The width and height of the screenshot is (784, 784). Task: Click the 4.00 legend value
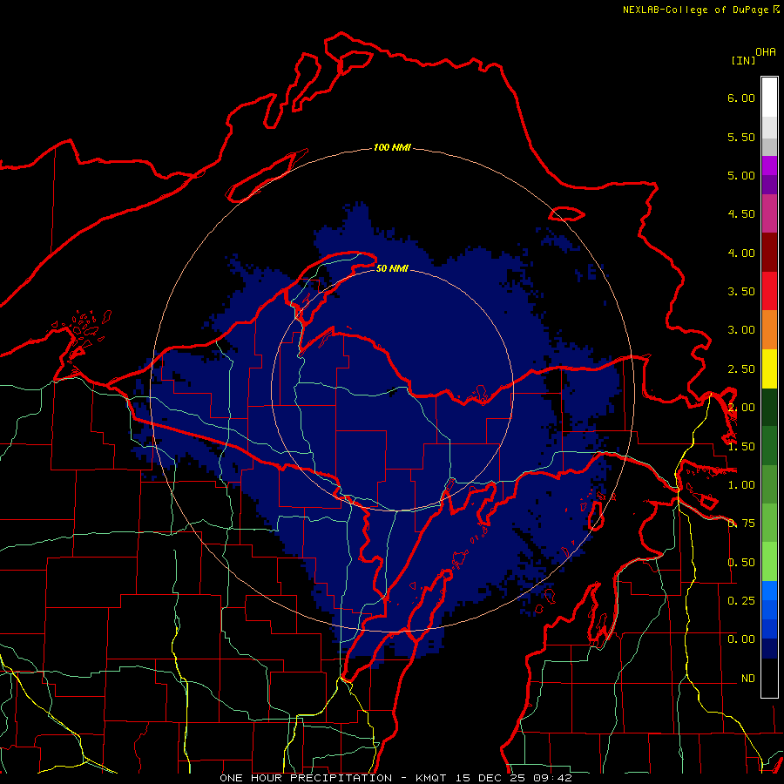pos(741,253)
